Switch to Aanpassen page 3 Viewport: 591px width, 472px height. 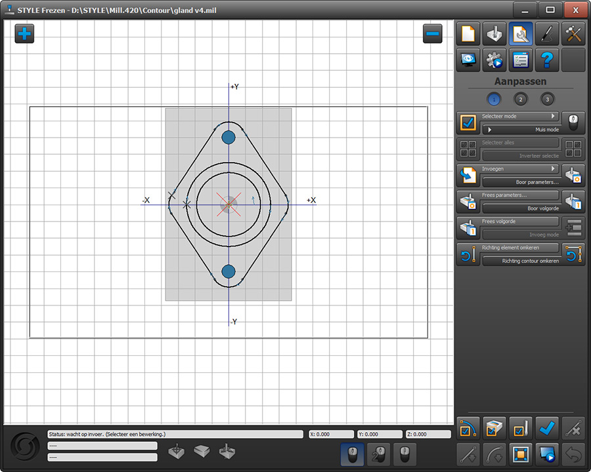[x=547, y=100]
